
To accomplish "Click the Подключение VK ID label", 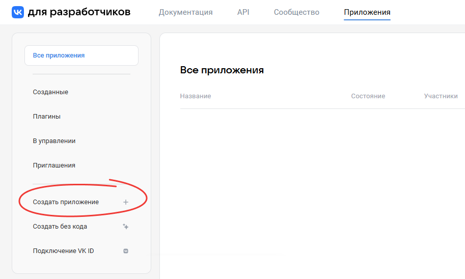I will coord(63,251).
